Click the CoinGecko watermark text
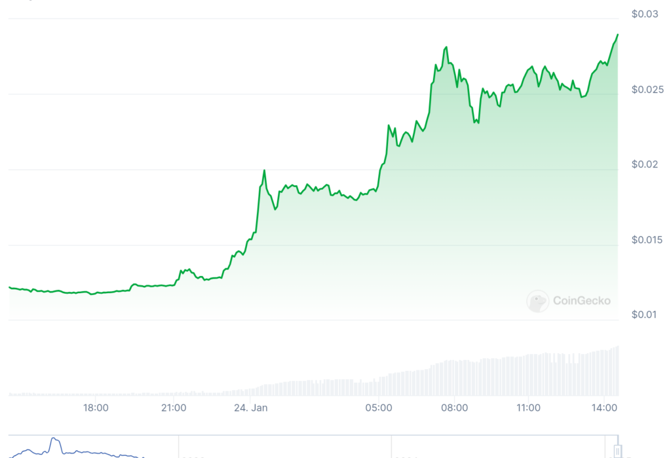The height and width of the screenshot is (458, 671). click(582, 301)
